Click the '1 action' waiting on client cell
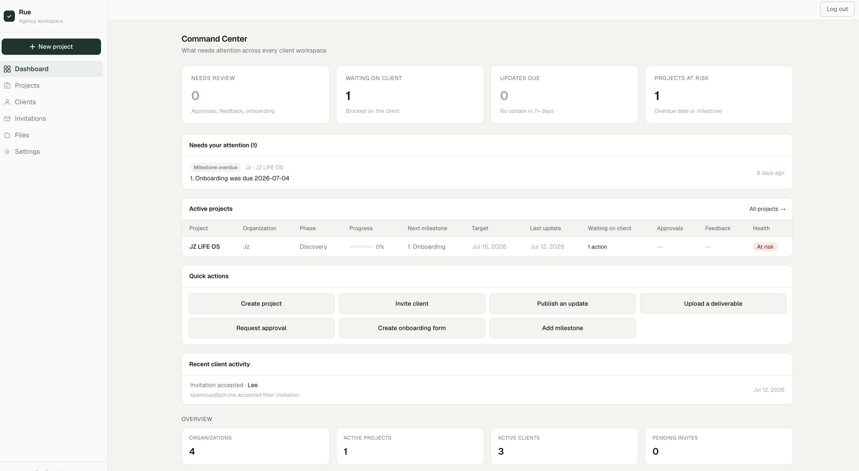 (x=597, y=247)
